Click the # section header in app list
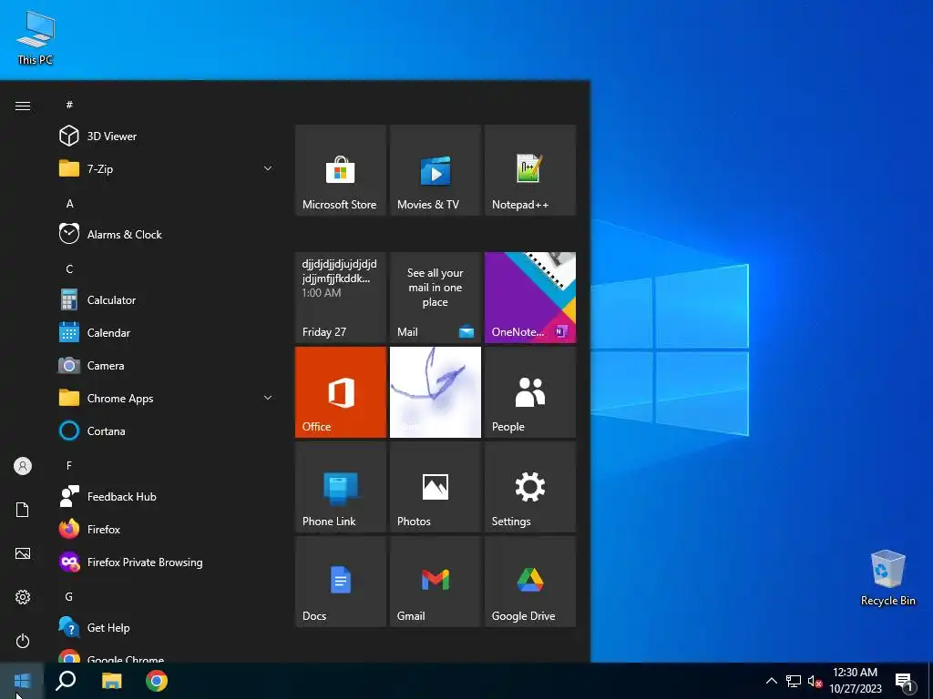The image size is (933, 699). pyautogui.click(x=69, y=105)
